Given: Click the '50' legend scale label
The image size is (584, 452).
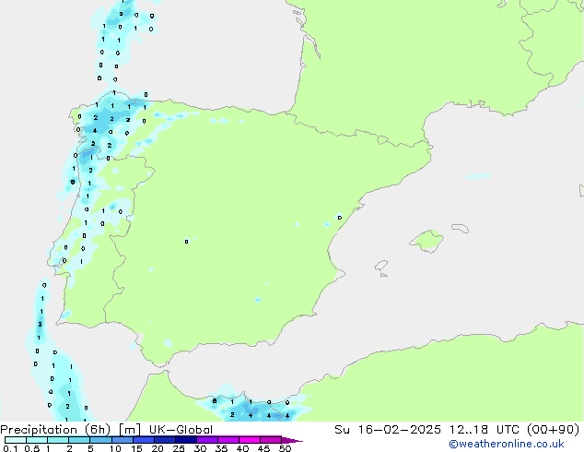Looking at the screenshot, I should [285, 448].
